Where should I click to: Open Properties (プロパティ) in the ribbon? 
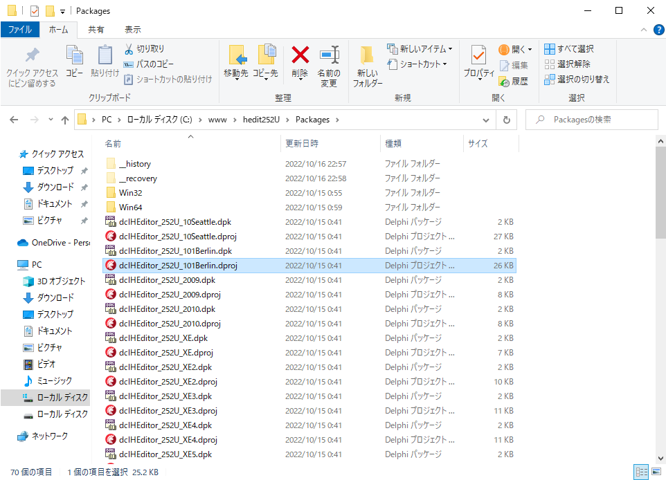pos(478,62)
